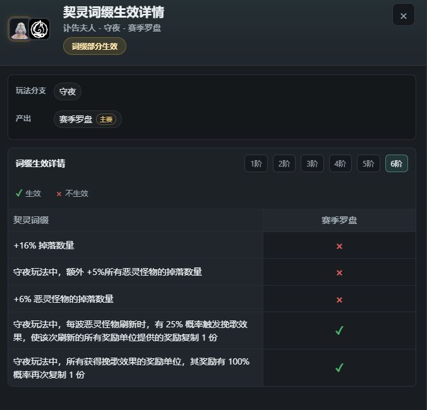Click red cross for +16% 掉落数量 row
427x410 pixels.
[339, 246]
